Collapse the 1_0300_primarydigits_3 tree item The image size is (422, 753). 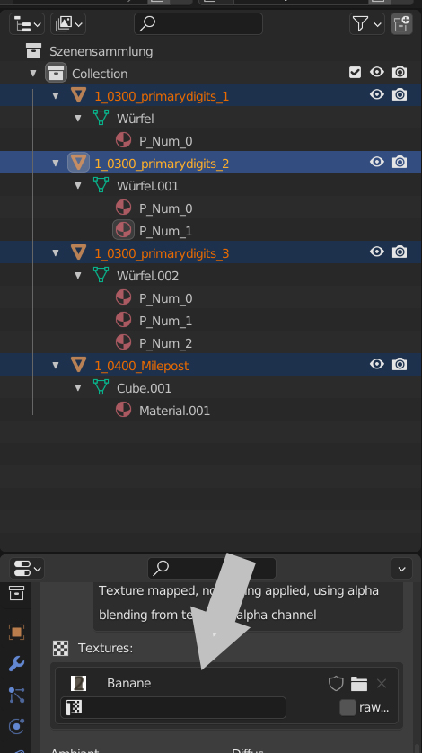(x=56, y=253)
